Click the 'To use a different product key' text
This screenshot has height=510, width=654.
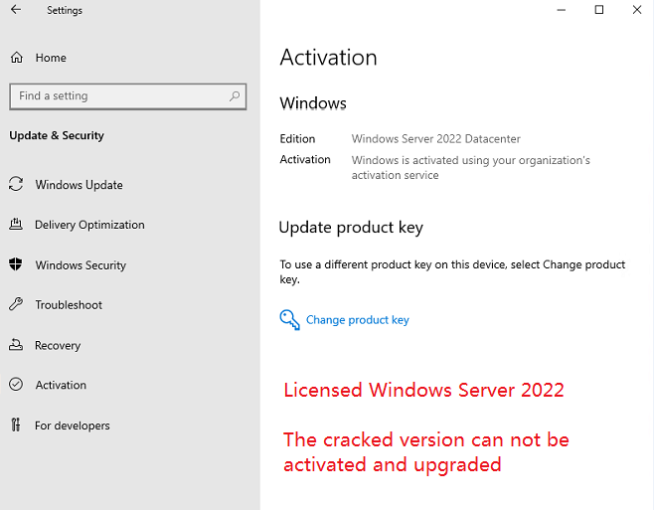click(452, 271)
